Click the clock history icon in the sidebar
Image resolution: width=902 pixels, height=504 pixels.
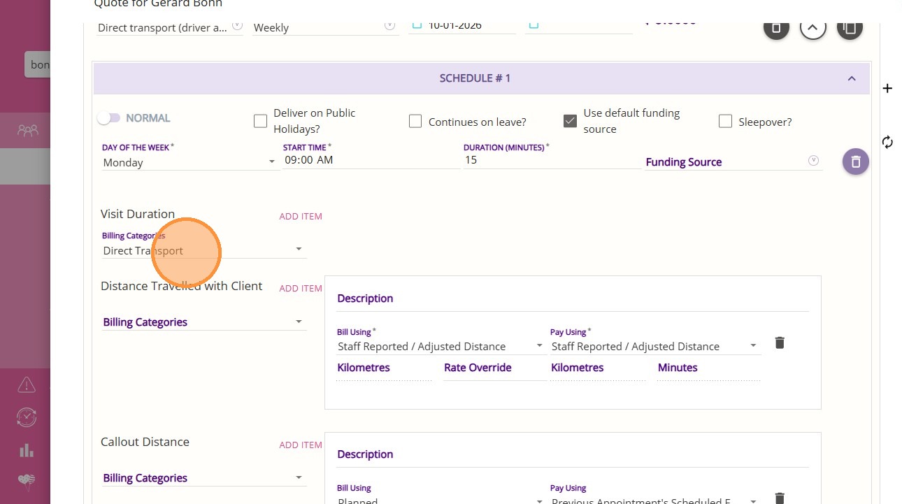[x=26, y=417]
